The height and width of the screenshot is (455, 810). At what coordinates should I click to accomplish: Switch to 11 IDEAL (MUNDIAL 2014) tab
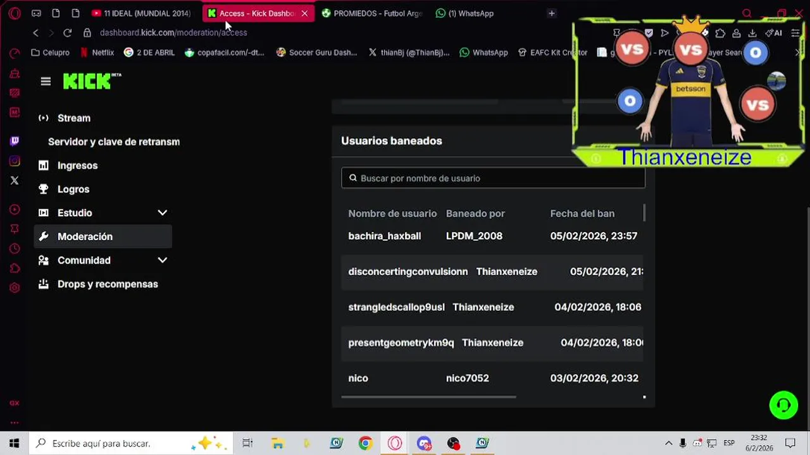pos(141,13)
